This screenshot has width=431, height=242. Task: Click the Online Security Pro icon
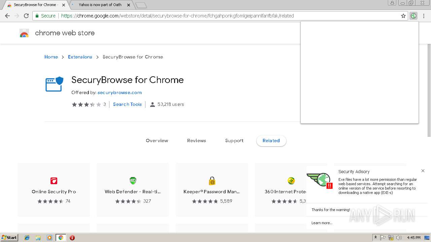point(54,181)
